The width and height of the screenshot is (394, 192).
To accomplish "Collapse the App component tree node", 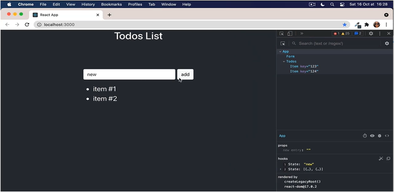I will (280, 51).
